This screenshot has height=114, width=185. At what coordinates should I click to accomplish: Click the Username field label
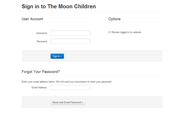[41, 33]
